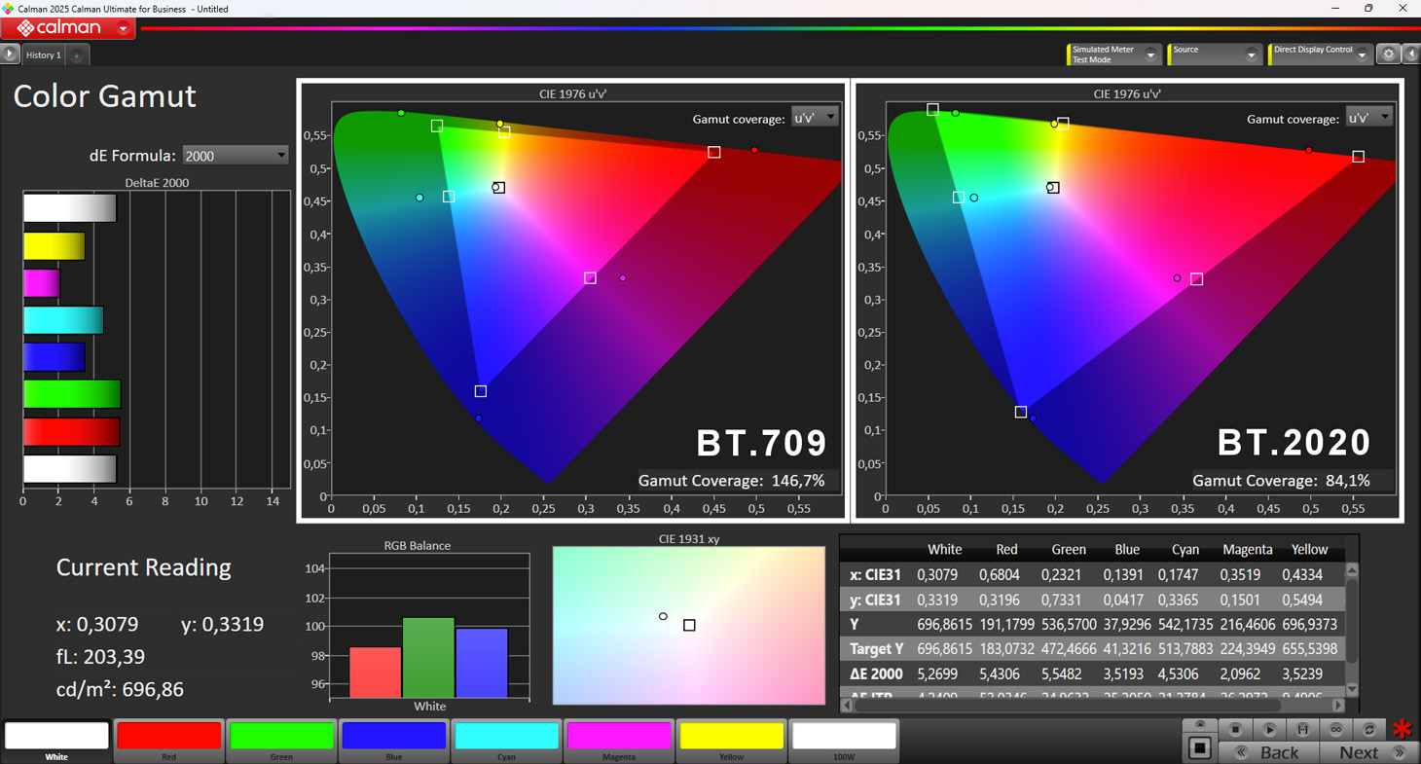
Task: Toggle the right side panel arrow
Action: pyautogui.click(x=1411, y=55)
